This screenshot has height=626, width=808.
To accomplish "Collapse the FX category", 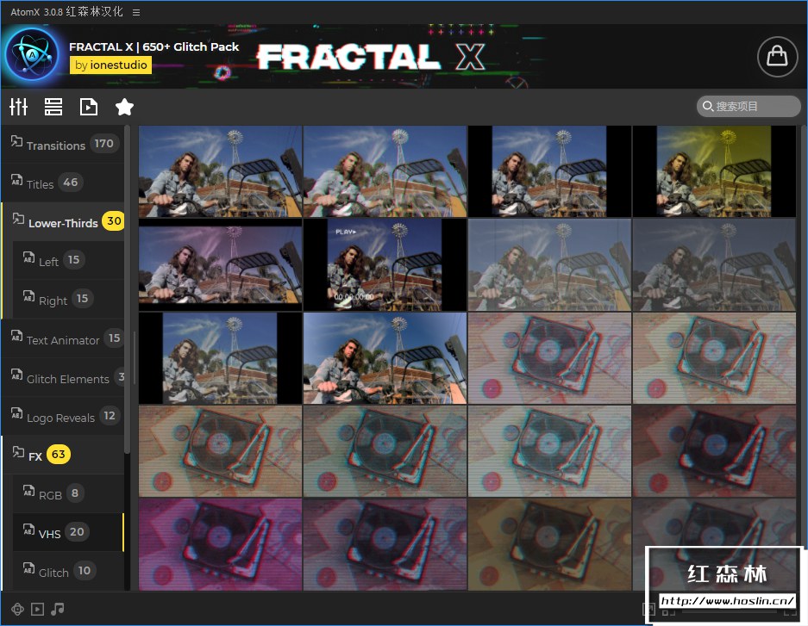I will pyautogui.click(x=63, y=455).
